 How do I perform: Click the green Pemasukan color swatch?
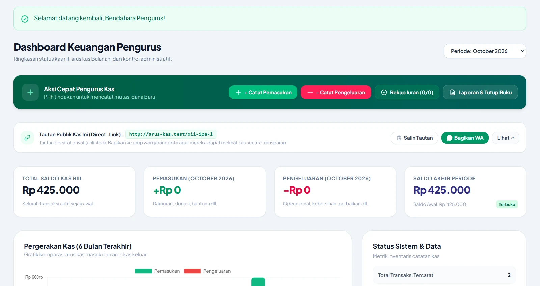143,271
